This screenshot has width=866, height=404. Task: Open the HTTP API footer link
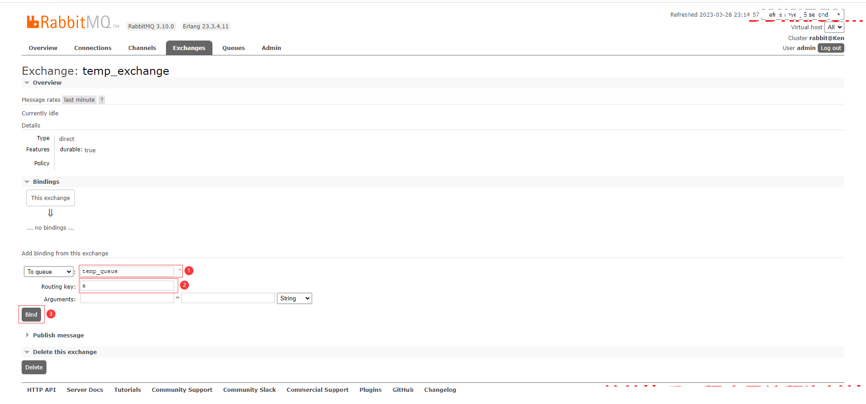tap(41, 390)
